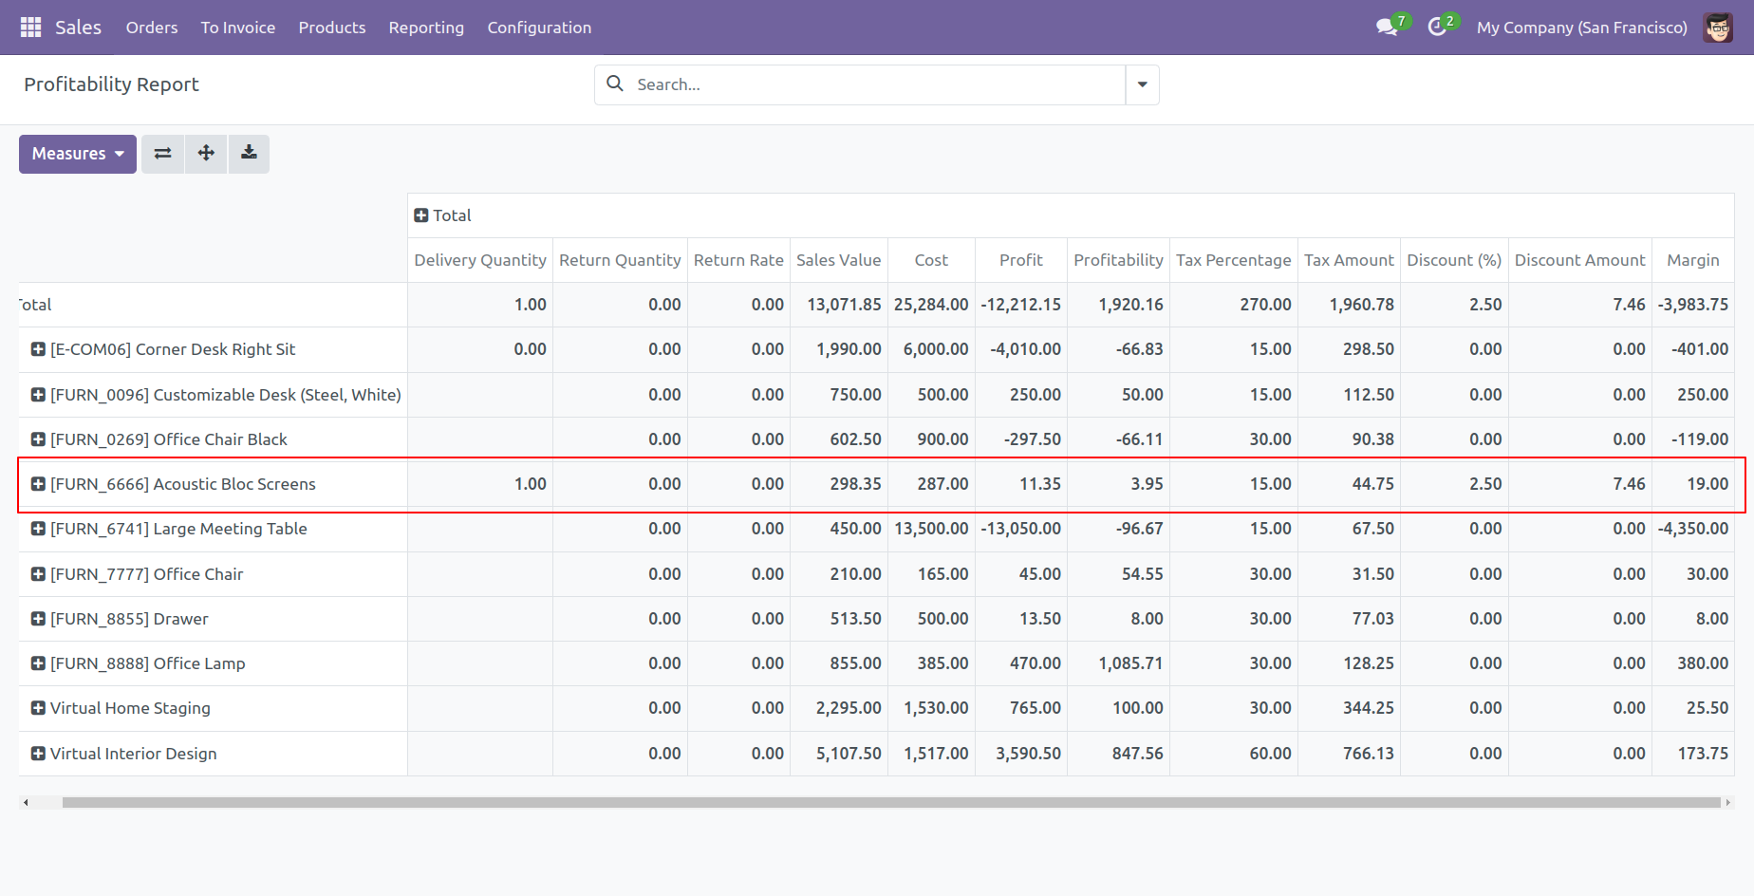This screenshot has height=896, width=1754.
Task: Go to the Sales app home
Action: [78, 28]
